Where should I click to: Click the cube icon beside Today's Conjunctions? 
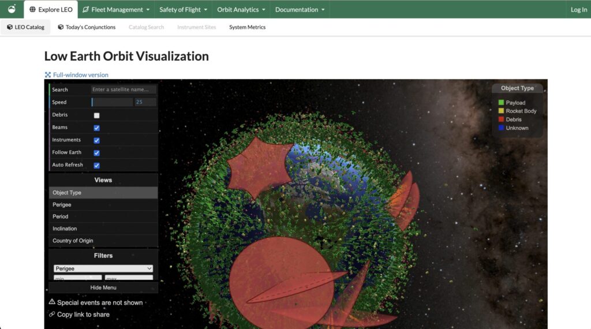click(61, 27)
